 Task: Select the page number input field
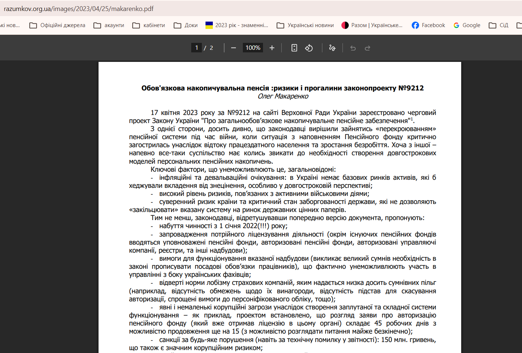[x=196, y=48]
